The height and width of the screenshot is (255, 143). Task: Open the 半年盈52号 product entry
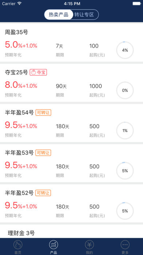(x=71, y=203)
